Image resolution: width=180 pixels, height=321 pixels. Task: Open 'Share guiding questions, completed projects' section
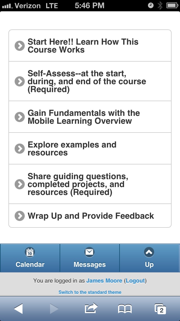point(78,184)
